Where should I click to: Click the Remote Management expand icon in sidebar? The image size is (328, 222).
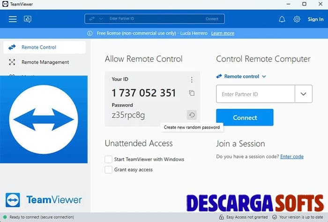click(12, 62)
